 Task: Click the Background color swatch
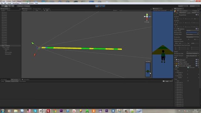(x=192, y=33)
